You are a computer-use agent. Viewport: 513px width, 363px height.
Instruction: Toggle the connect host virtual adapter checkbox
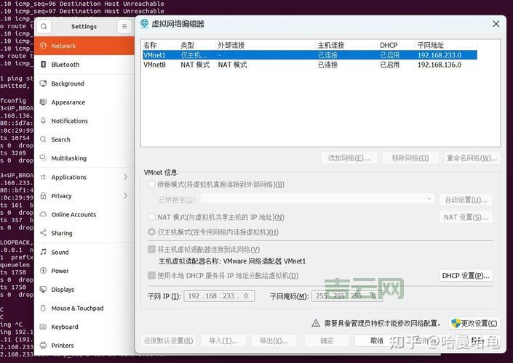[151, 250]
